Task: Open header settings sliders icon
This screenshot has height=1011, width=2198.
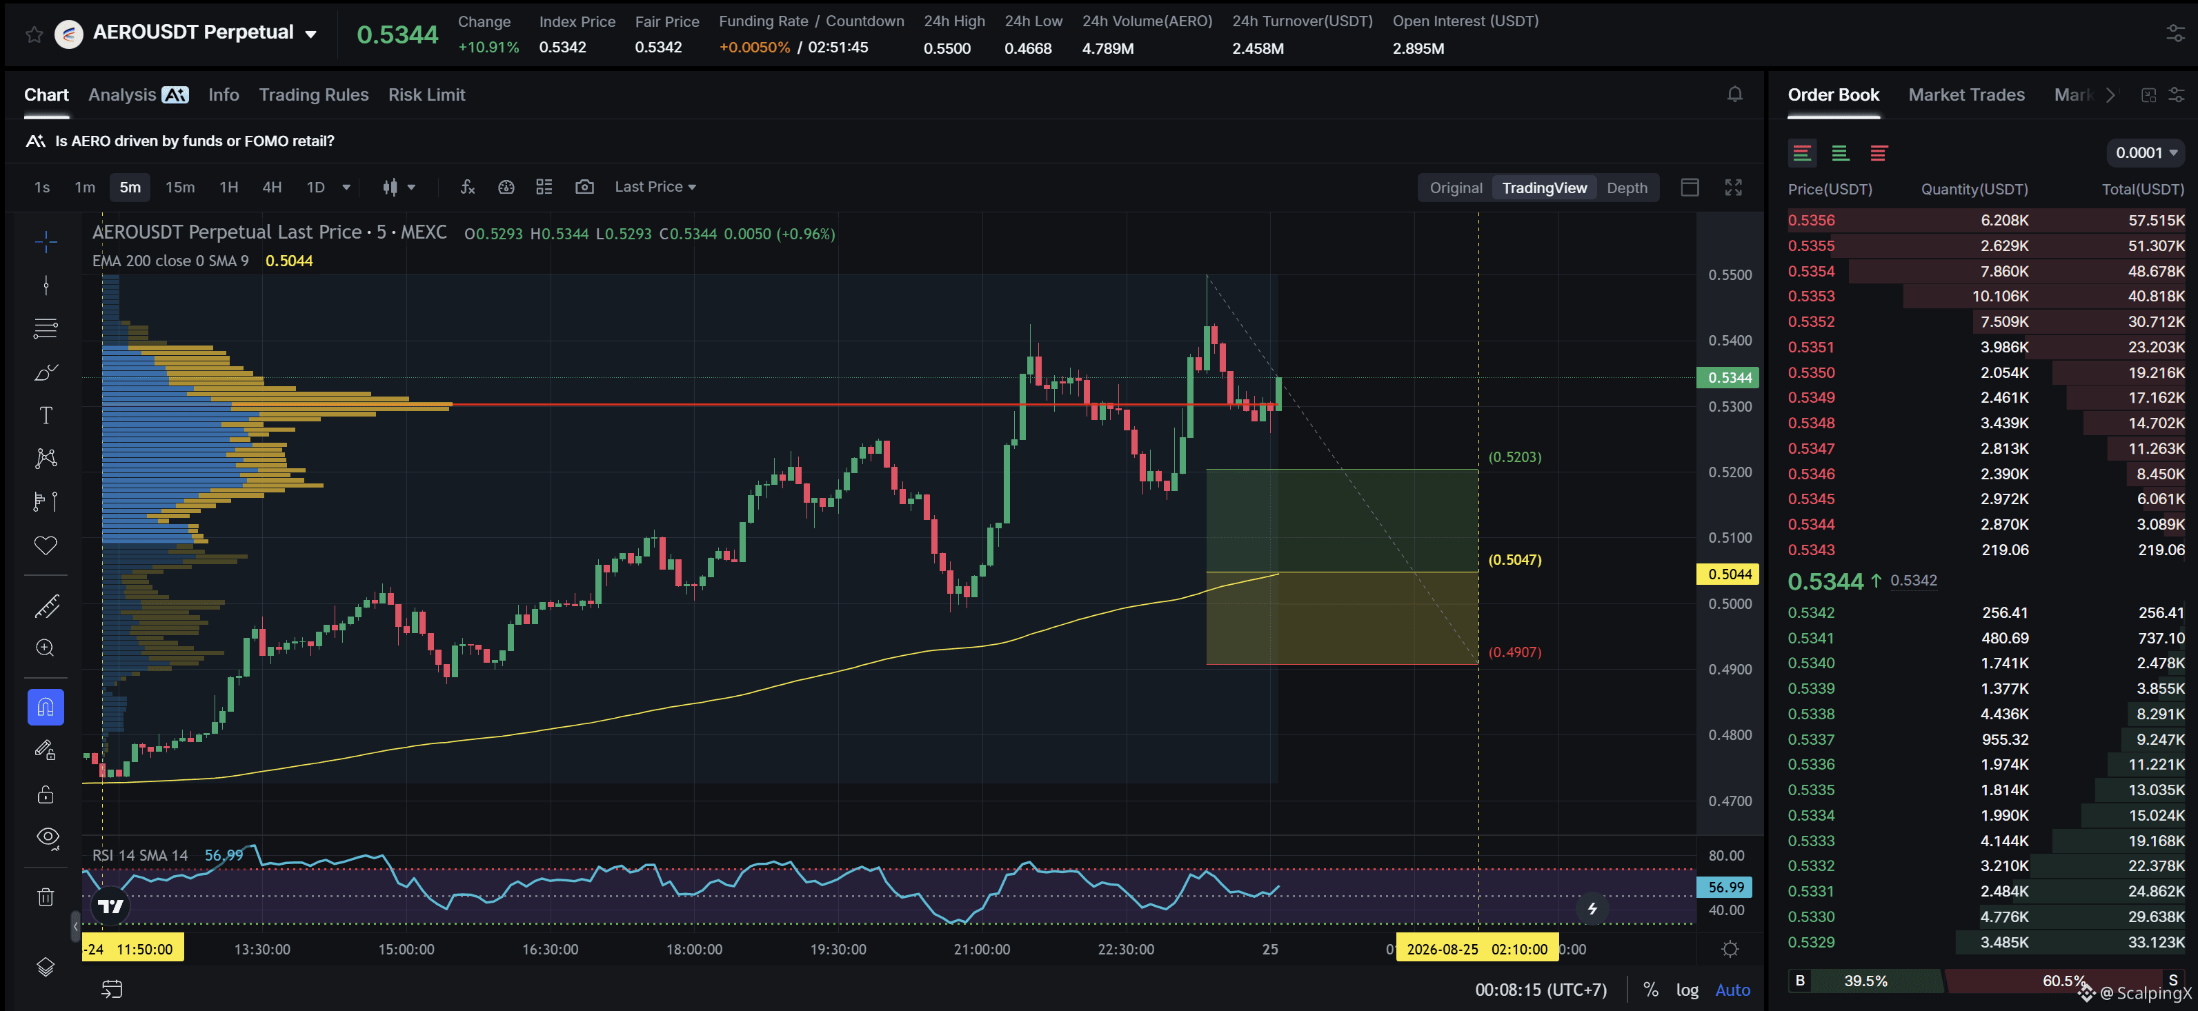Action: tap(2175, 34)
